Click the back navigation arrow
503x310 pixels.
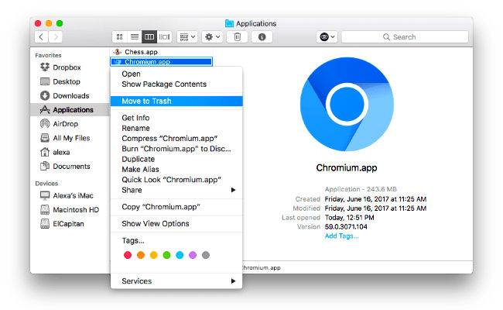(x=41, y=36)
